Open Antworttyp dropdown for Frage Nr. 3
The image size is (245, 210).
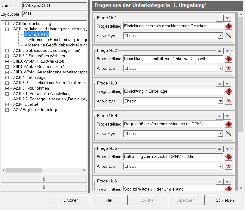[x=220, y=101]
